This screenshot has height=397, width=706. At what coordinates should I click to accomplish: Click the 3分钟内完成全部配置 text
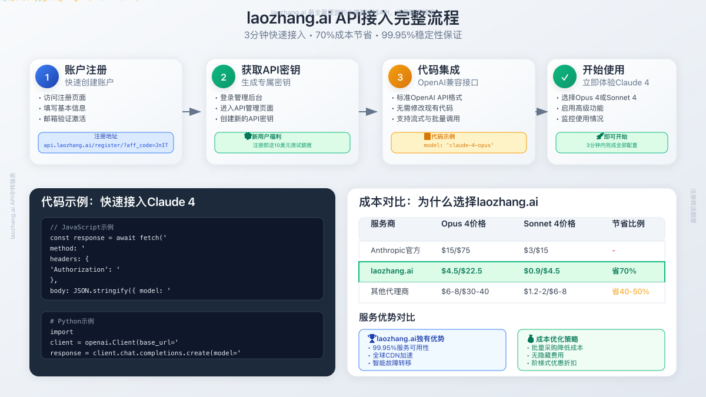click(612, 145)
